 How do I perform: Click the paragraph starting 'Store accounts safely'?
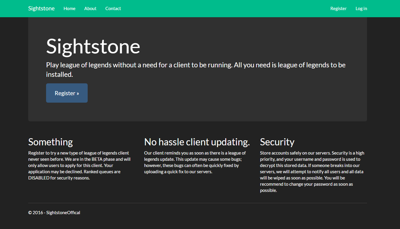(312, 172)
